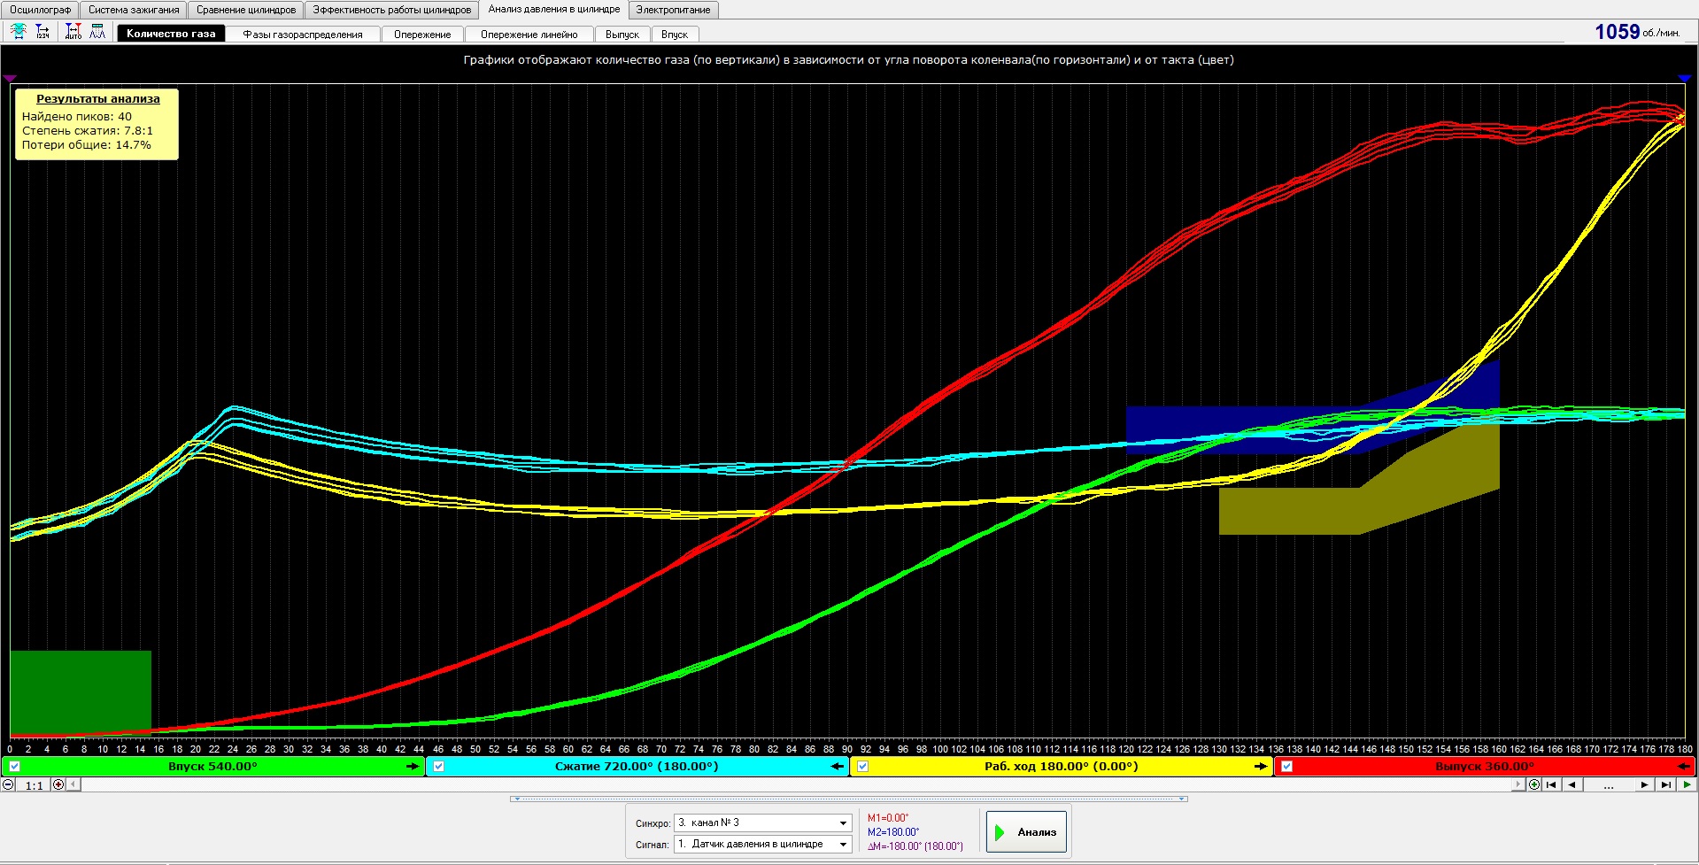Click the Выпуск 360.00° red stroke bar
This screenshot has width=1699, height=865.
tap(1485, 767)
